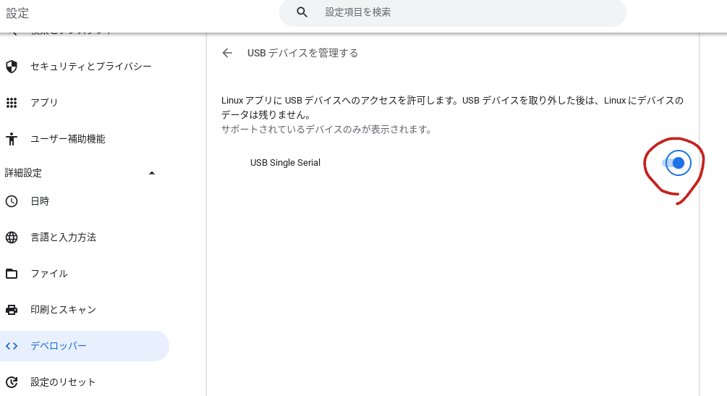Open 設定のリセット section
The height and width of the screenshot is (396, 727).
(63, 382)
